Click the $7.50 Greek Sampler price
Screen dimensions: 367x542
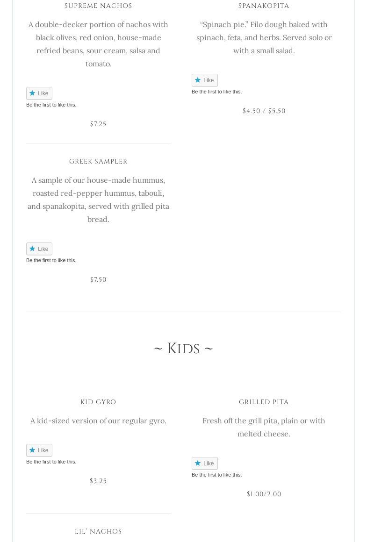pyautogui.click(x=98, y=280)
